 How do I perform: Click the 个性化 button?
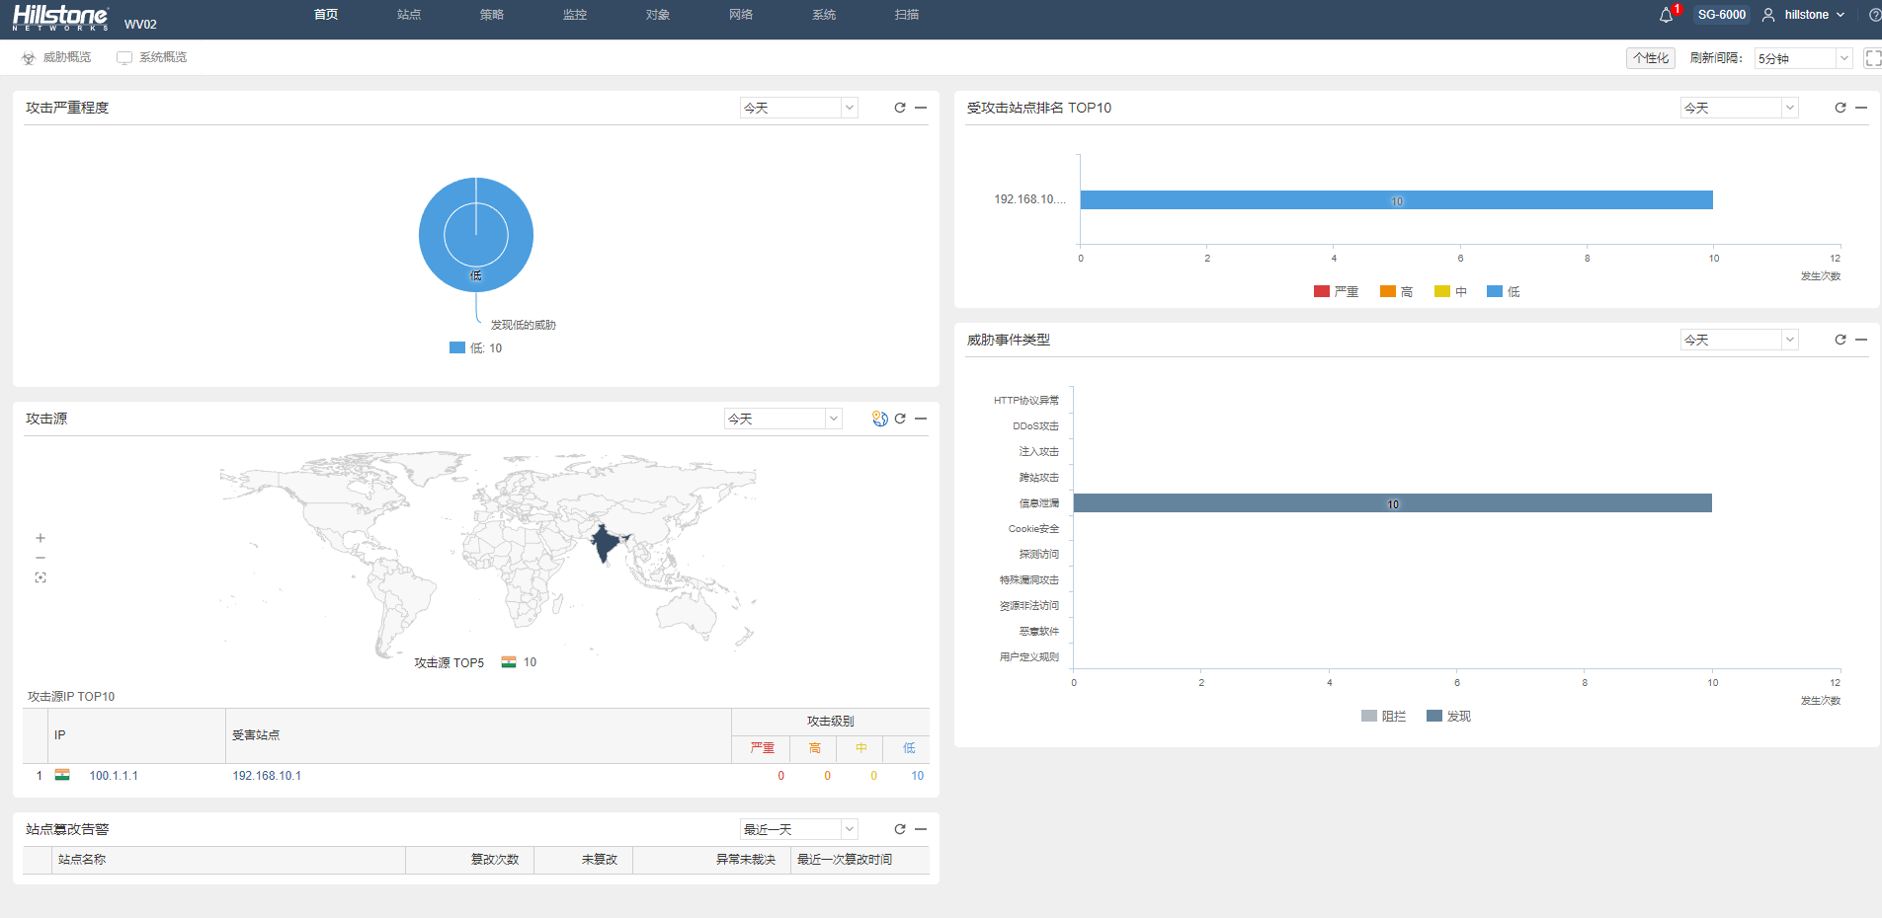pos(1650,58)
